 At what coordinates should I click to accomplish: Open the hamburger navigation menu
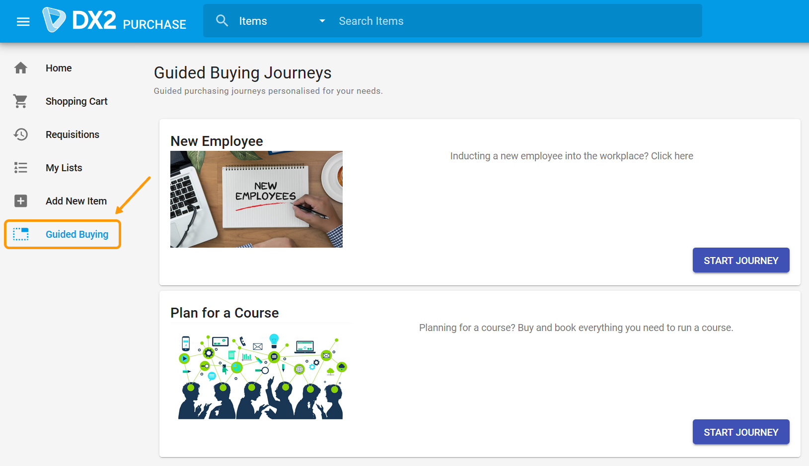click(23, 21)
